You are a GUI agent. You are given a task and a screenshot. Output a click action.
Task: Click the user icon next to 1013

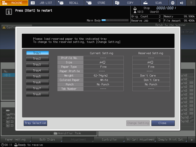135,12
